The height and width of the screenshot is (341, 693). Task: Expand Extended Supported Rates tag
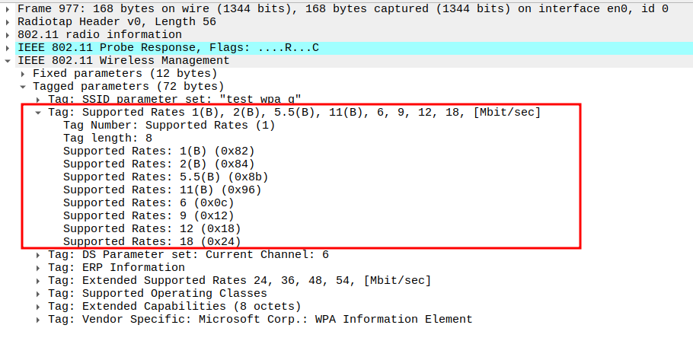pyautogui.click(x=39, y=280)
